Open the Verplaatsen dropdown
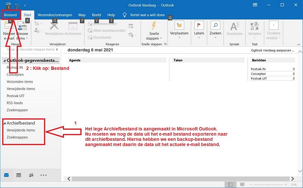 [179, 30]
